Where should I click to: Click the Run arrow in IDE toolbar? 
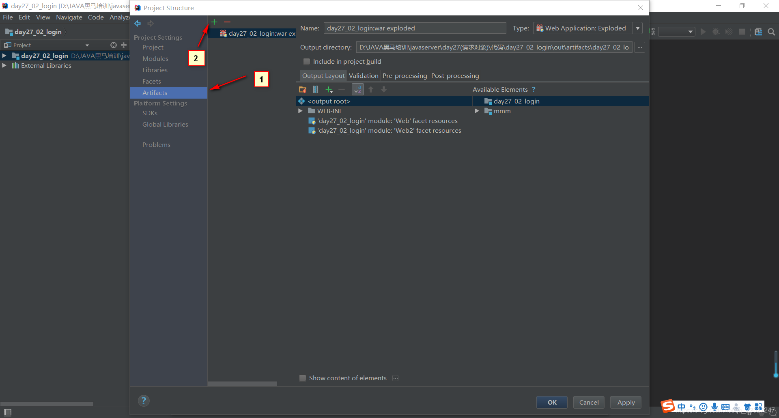click(x=703, y=32)
